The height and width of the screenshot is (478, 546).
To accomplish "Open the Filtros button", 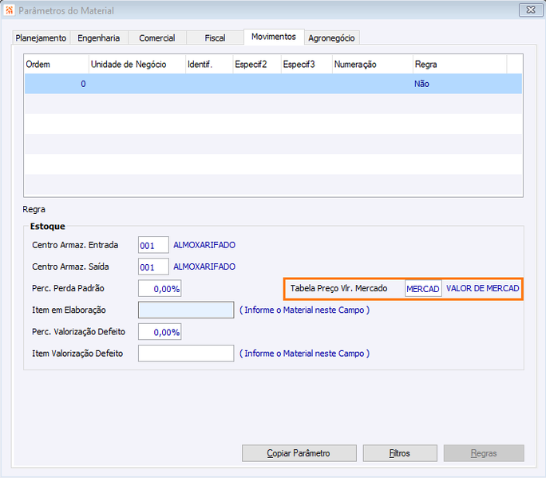I will point(400,453).
